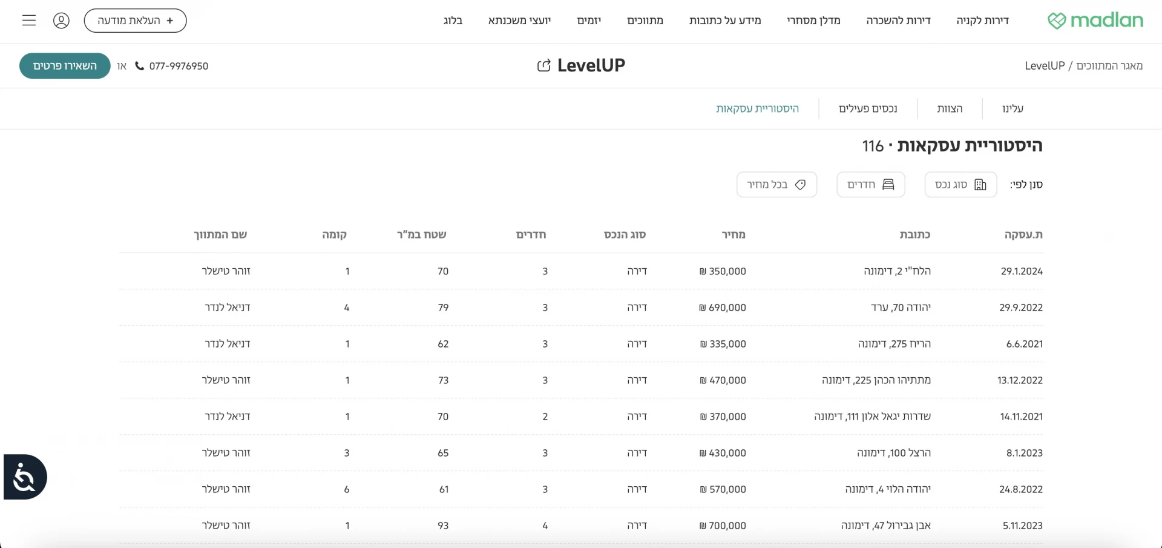This screenshot has height=548, width=1162.
Task: Click the madlan logo
Action: point(1095,21)
